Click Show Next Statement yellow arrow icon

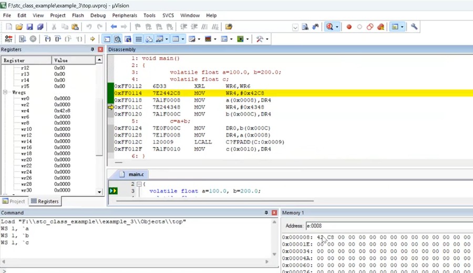92,39
